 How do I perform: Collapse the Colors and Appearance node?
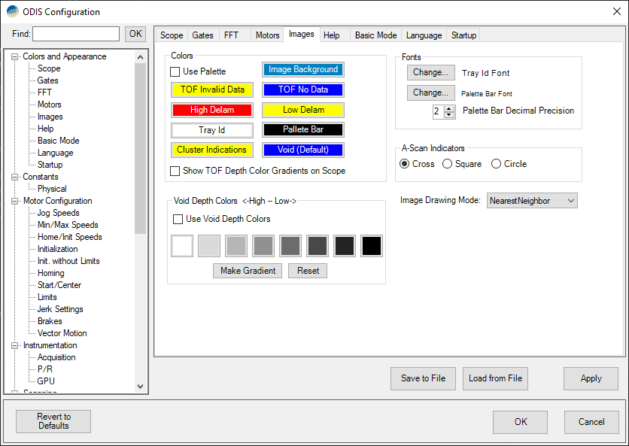[x=15, y=56]
